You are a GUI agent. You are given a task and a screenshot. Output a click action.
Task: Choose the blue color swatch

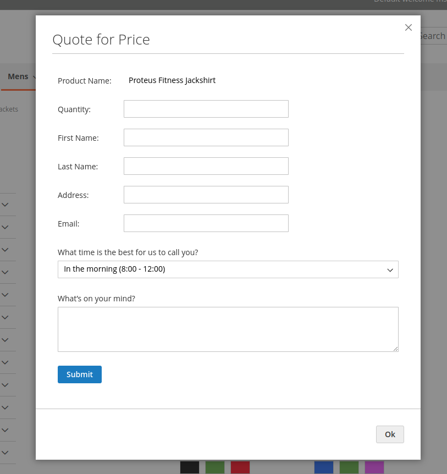[324, 467]
